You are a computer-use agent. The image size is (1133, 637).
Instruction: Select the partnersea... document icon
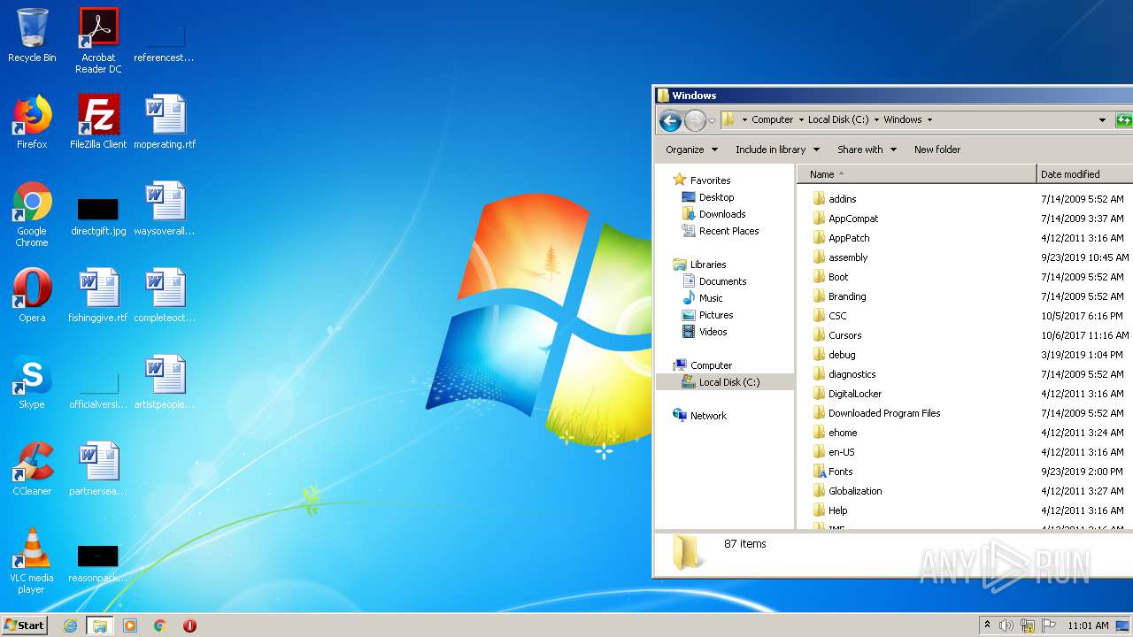[x=98, y=470]
